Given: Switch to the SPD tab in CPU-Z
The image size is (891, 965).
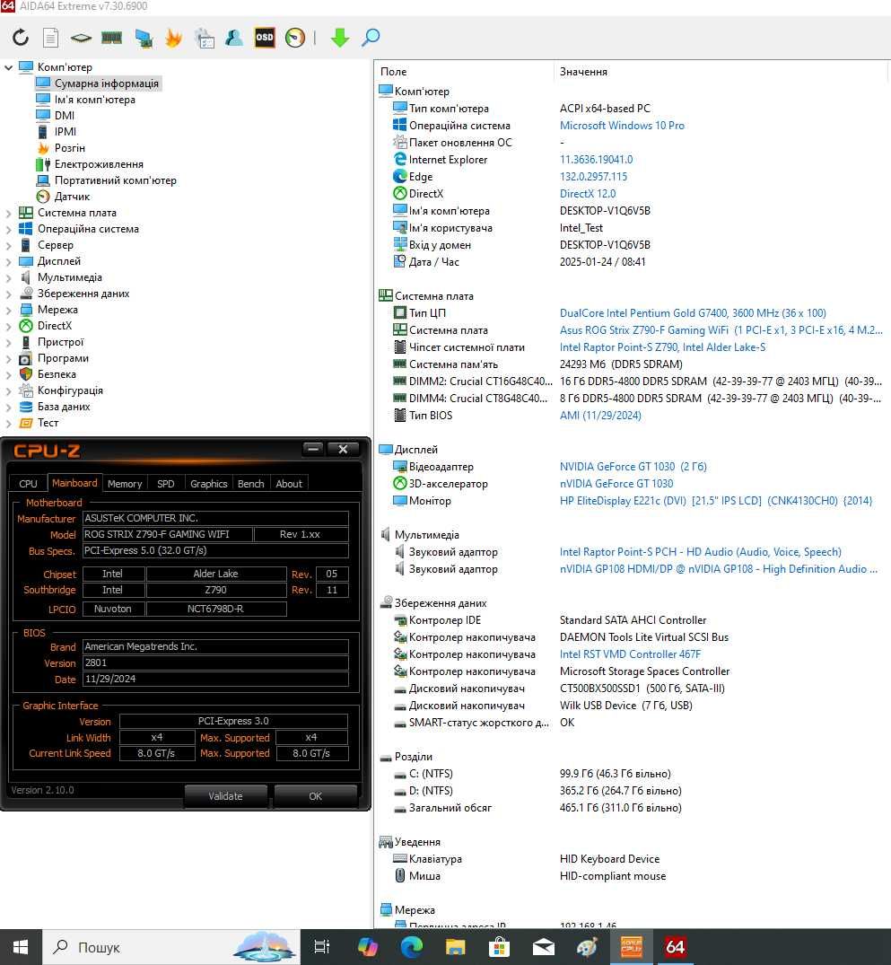Looking at the screenshot, I should (165, 484).
